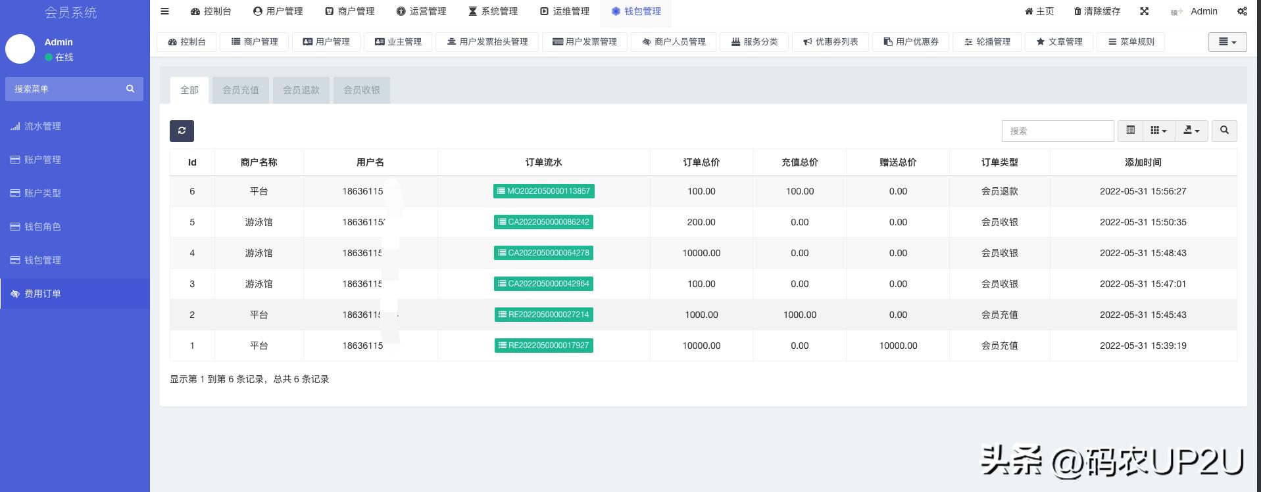Toggle the sidebar hamburger icon

point(165,11)
